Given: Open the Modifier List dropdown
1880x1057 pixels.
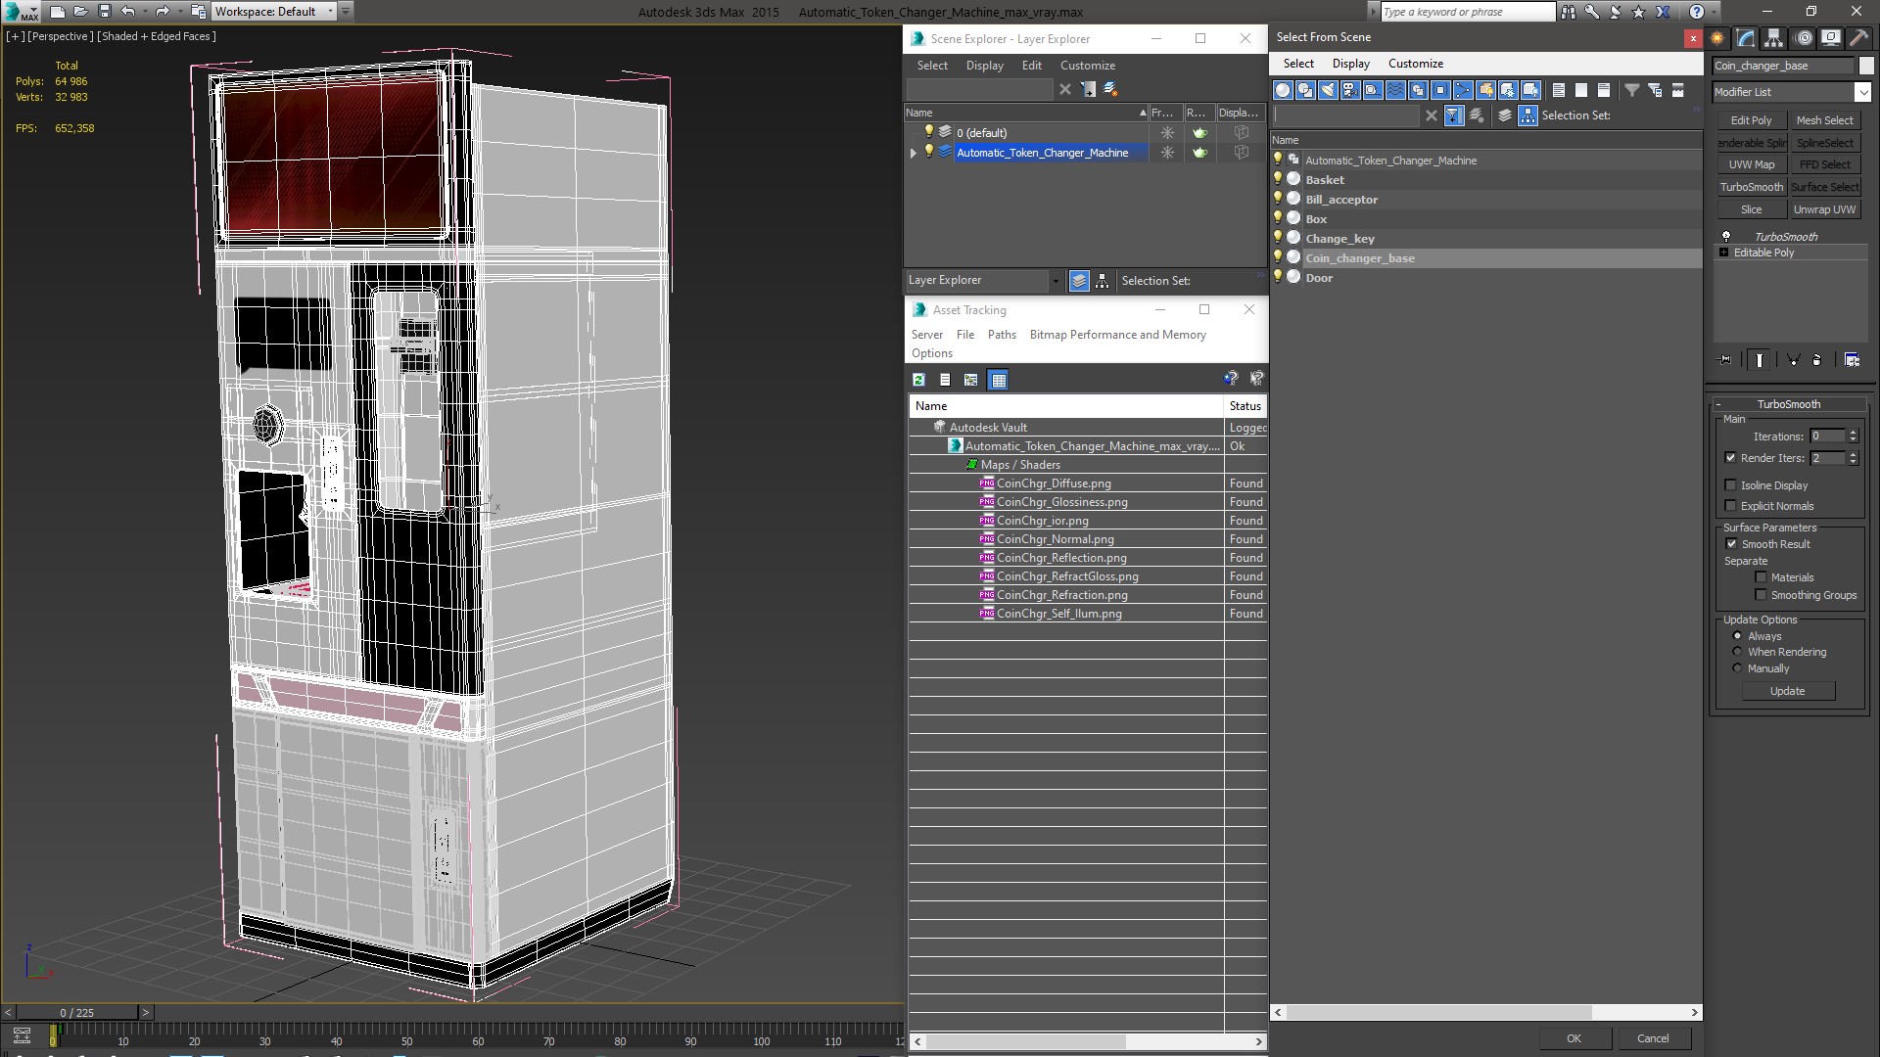Looking at the screenshot, I should (x=1861, y=92).
